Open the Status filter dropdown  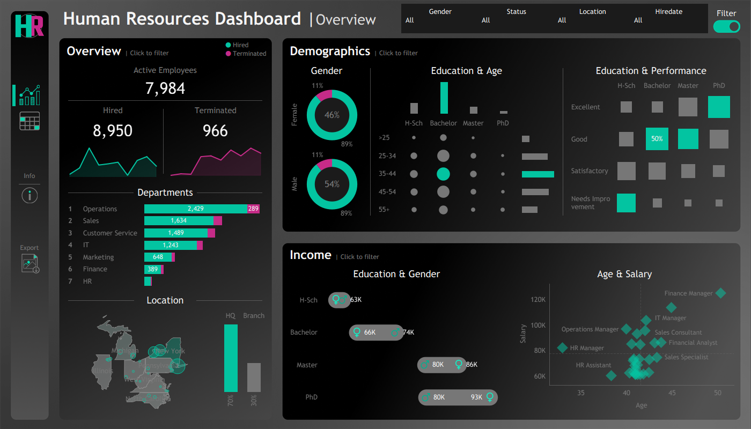[x=516, y=20]
